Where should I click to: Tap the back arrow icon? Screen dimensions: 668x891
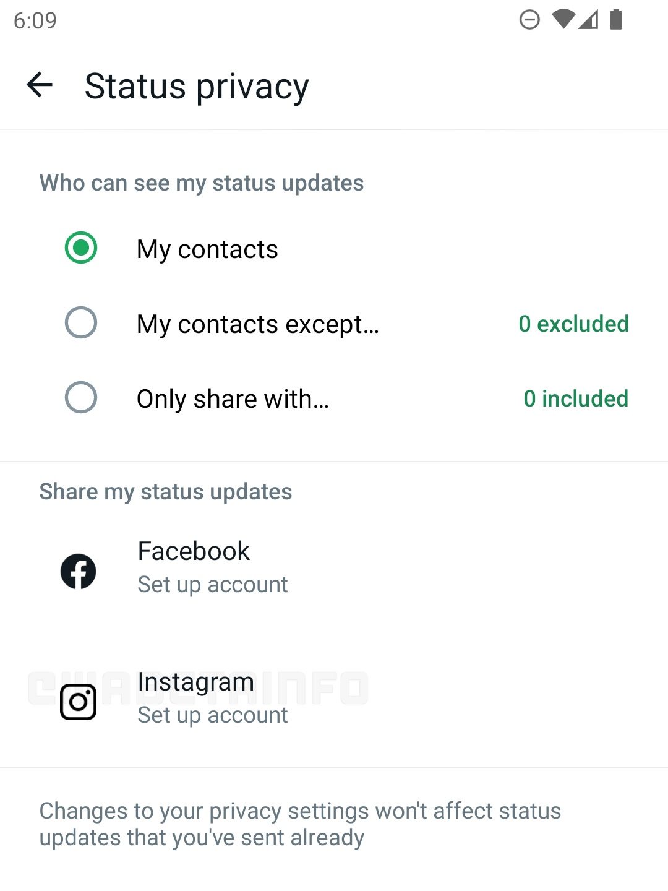40,85
